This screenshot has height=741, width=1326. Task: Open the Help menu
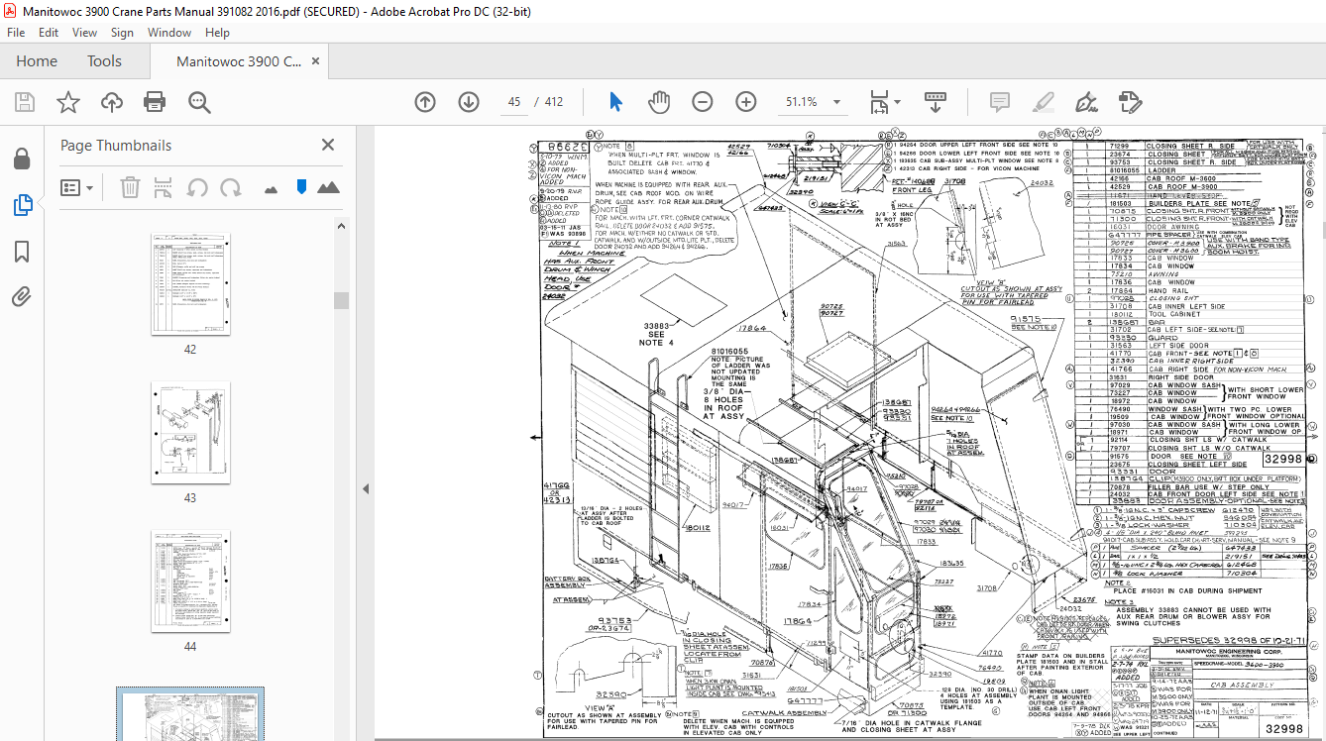click(217, 32)
